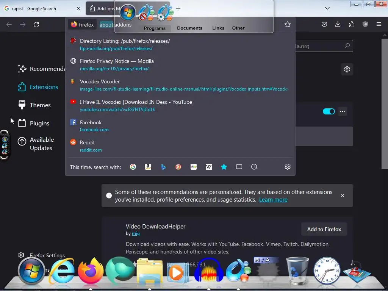388x291 pixels.
Task: Click the Firefox identity label in the URL bar
Action: click(x=82, y=25)
